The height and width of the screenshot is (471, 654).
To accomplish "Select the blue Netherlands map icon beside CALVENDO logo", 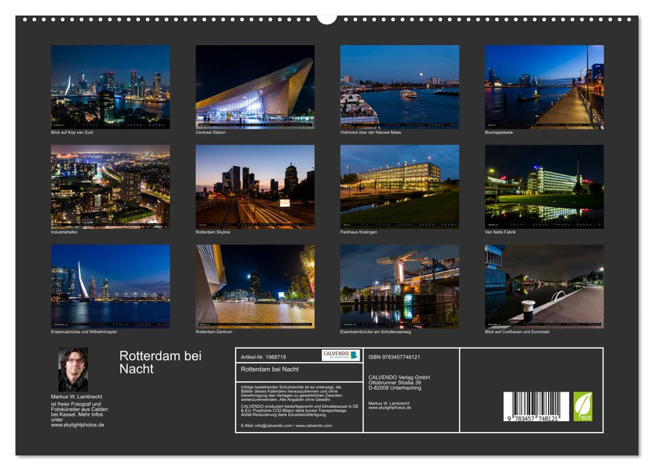I will (352, 354).
